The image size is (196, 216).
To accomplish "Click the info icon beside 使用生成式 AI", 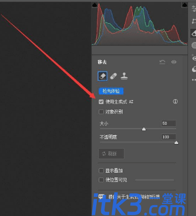I will click(x=175, y=102).
